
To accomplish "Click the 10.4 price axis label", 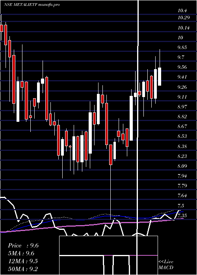I will tap(182, 11).
